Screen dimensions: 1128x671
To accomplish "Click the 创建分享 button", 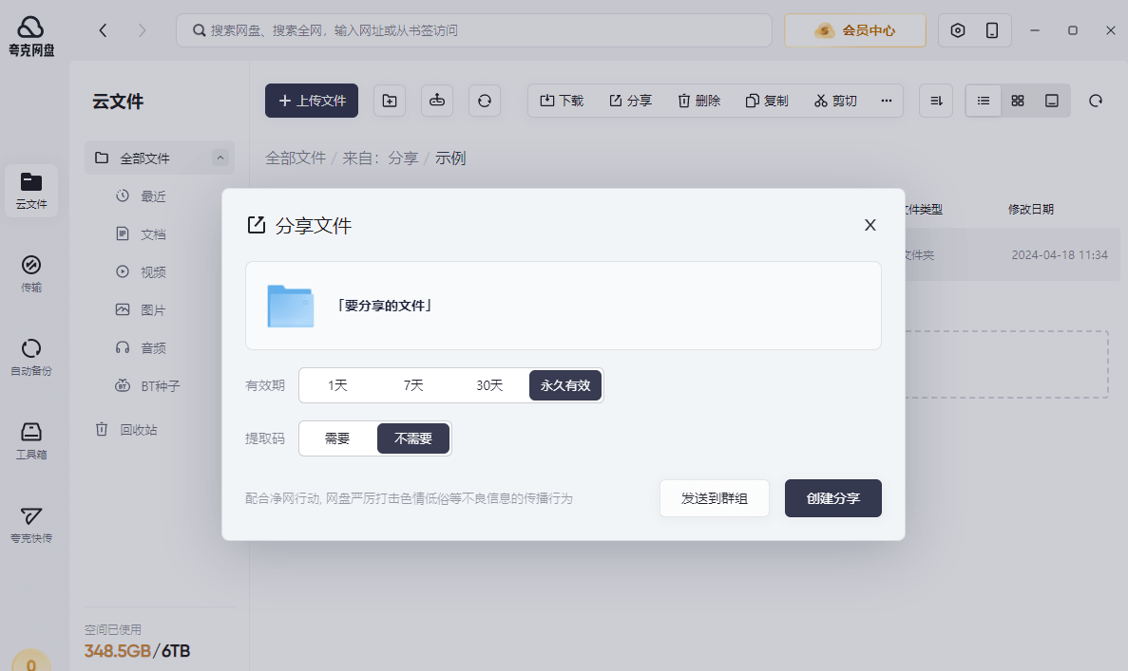I will point(832,498).
